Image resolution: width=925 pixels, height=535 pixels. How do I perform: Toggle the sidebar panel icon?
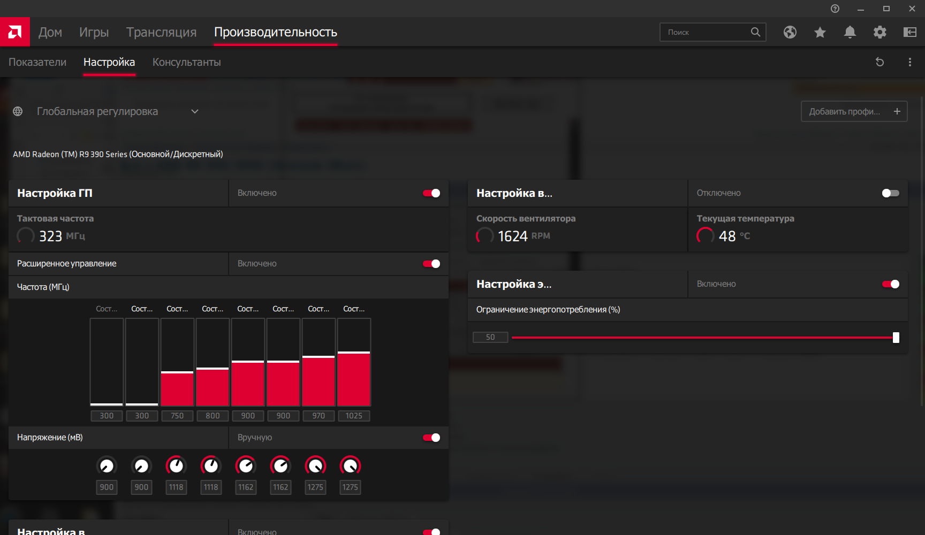[x=910, y=32]
